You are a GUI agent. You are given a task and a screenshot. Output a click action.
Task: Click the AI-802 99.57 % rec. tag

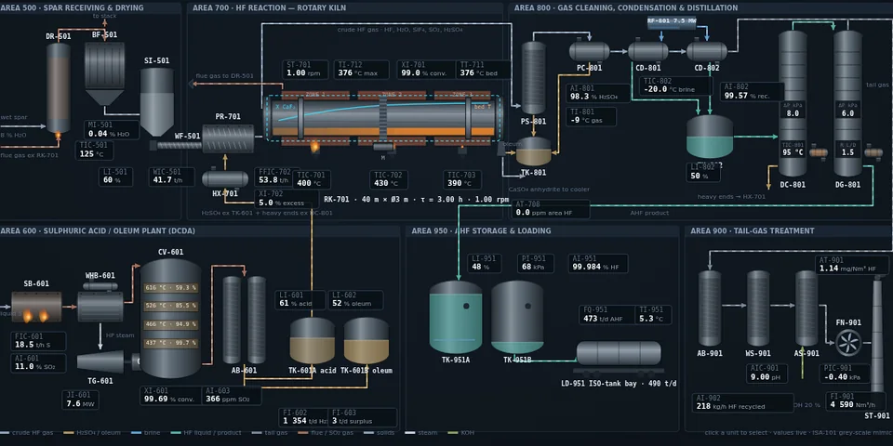pos(753,92)
